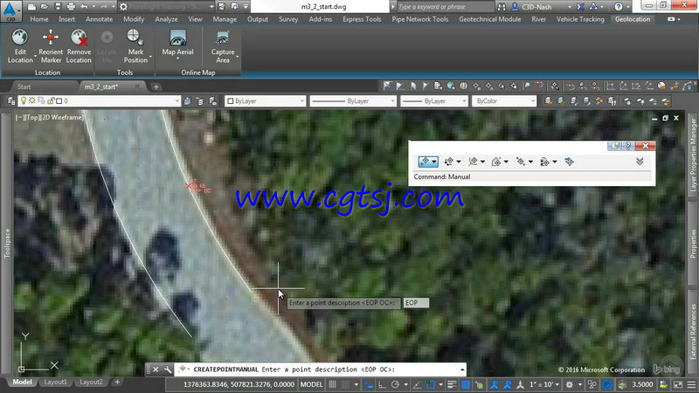Open the ByLayer linetype dropdown
This screenshot has width=699, height=393.
pos(353,101)
